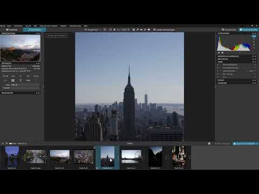Click the filmstrip filter funnel icon
This screenshot has height=194, width=259.
pos(6,143)
